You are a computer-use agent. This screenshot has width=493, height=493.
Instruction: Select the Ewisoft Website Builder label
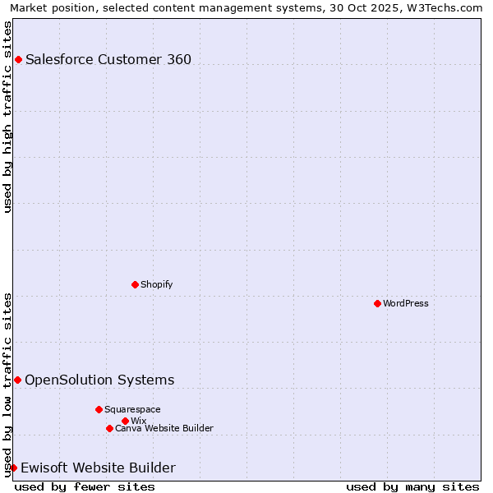coord(98,468)
